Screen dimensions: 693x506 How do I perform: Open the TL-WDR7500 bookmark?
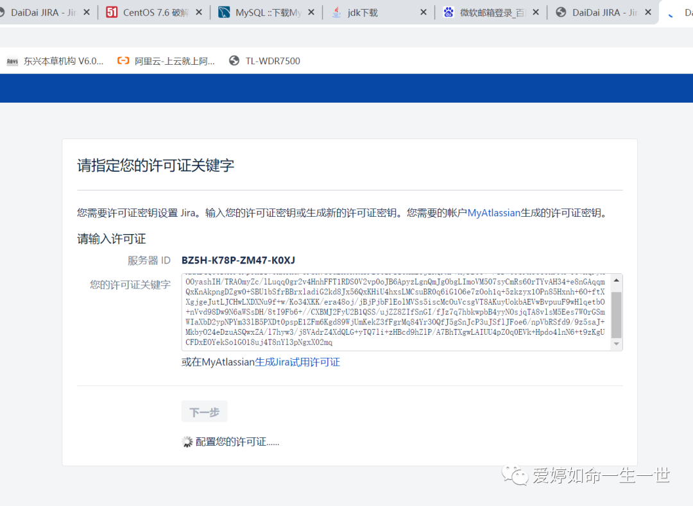point(264,61)
